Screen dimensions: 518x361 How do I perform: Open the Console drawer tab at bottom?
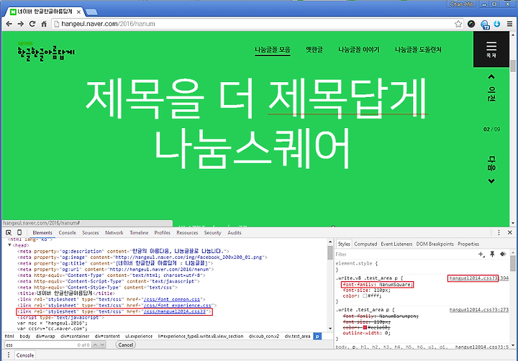(x=25, y=355)
